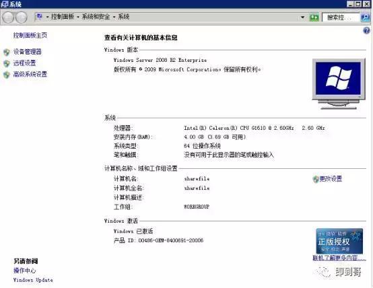Open the address bar history dropdown

point(302,17)
